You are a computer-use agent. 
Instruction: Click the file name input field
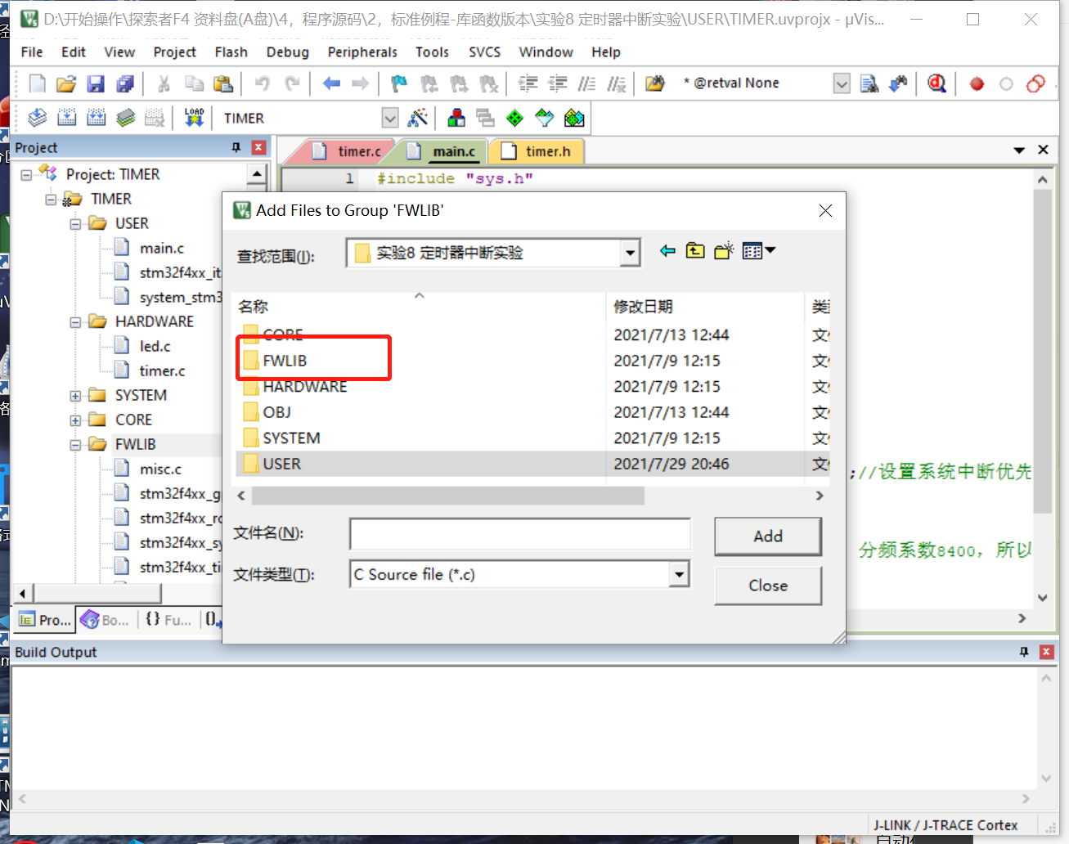tap(520, 534)
